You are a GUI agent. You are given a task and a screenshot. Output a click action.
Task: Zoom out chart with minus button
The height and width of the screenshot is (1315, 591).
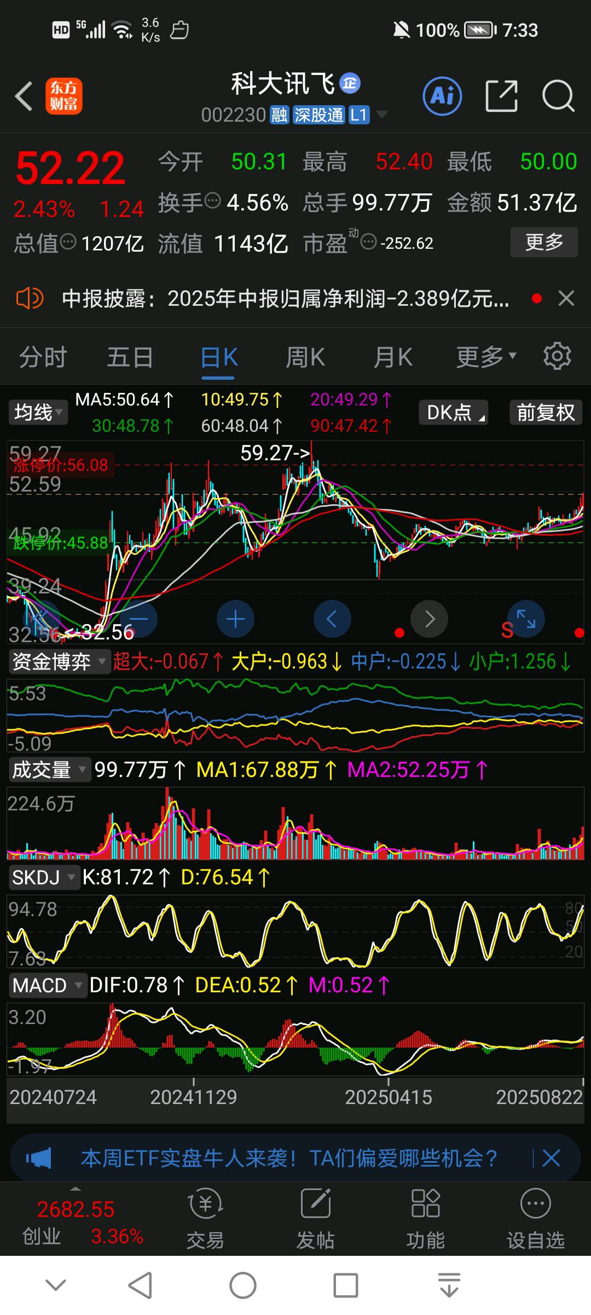[138, 619]
